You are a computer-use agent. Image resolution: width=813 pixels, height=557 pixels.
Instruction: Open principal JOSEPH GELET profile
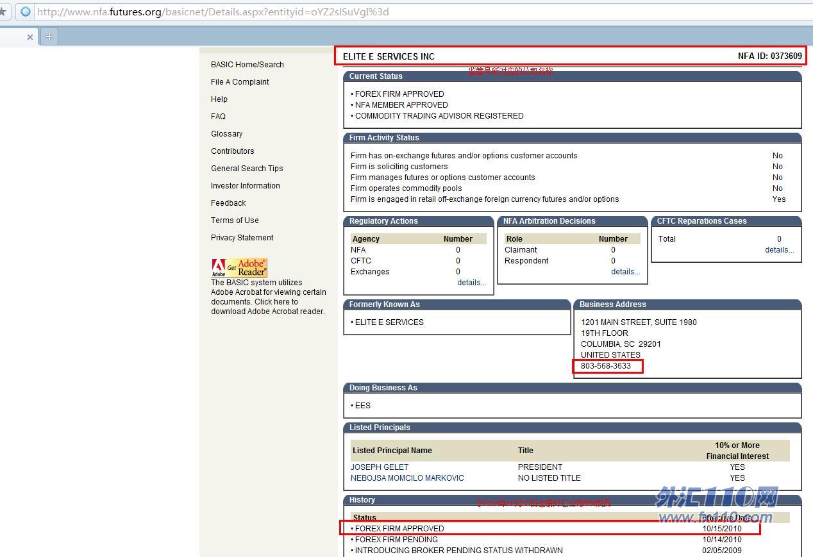[380, 467]
